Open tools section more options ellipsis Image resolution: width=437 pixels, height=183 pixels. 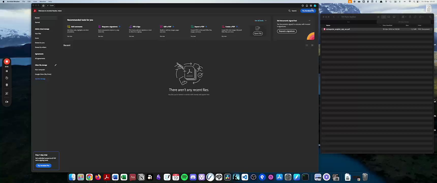point(266,21)
